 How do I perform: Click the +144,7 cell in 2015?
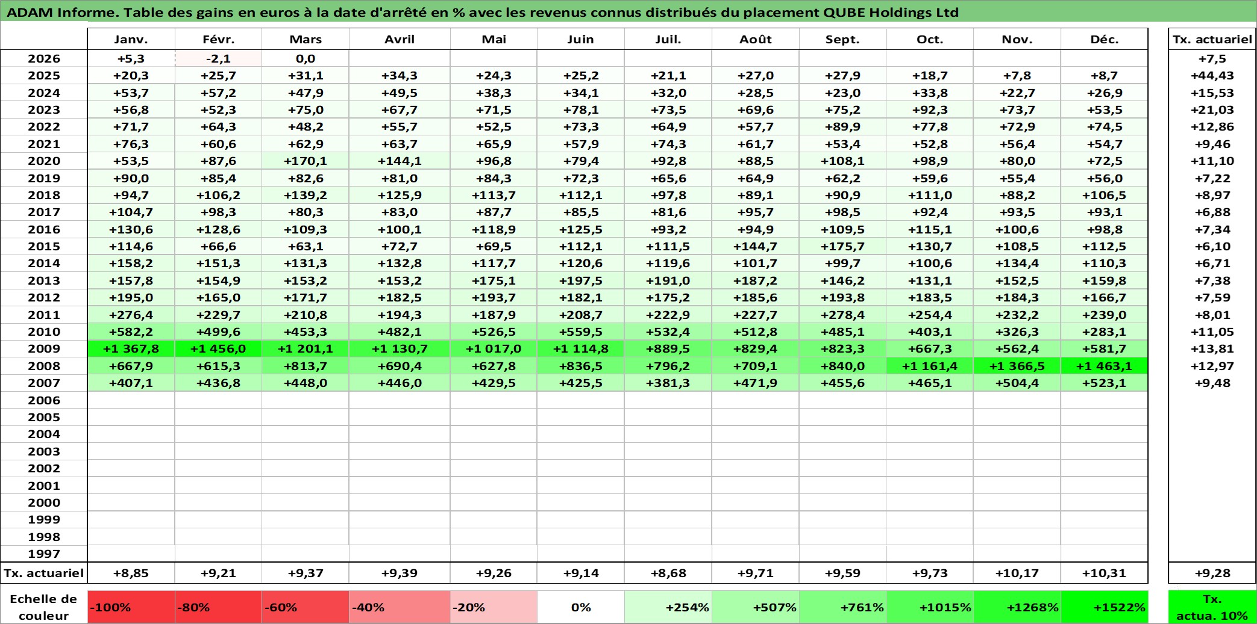756,246
